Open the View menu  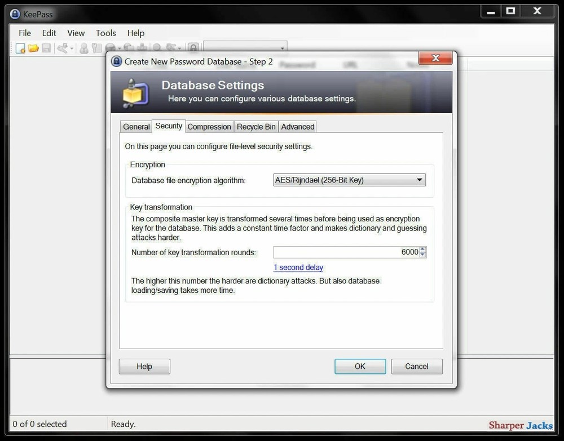76,33
